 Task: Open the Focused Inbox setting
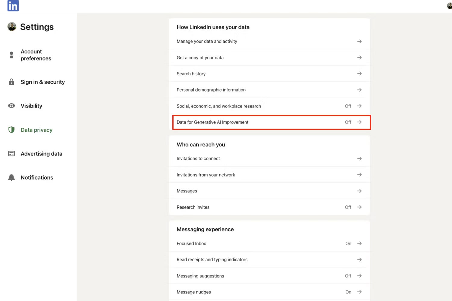[x=269, y=243]
